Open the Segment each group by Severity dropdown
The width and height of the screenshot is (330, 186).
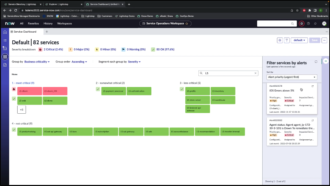134,62
